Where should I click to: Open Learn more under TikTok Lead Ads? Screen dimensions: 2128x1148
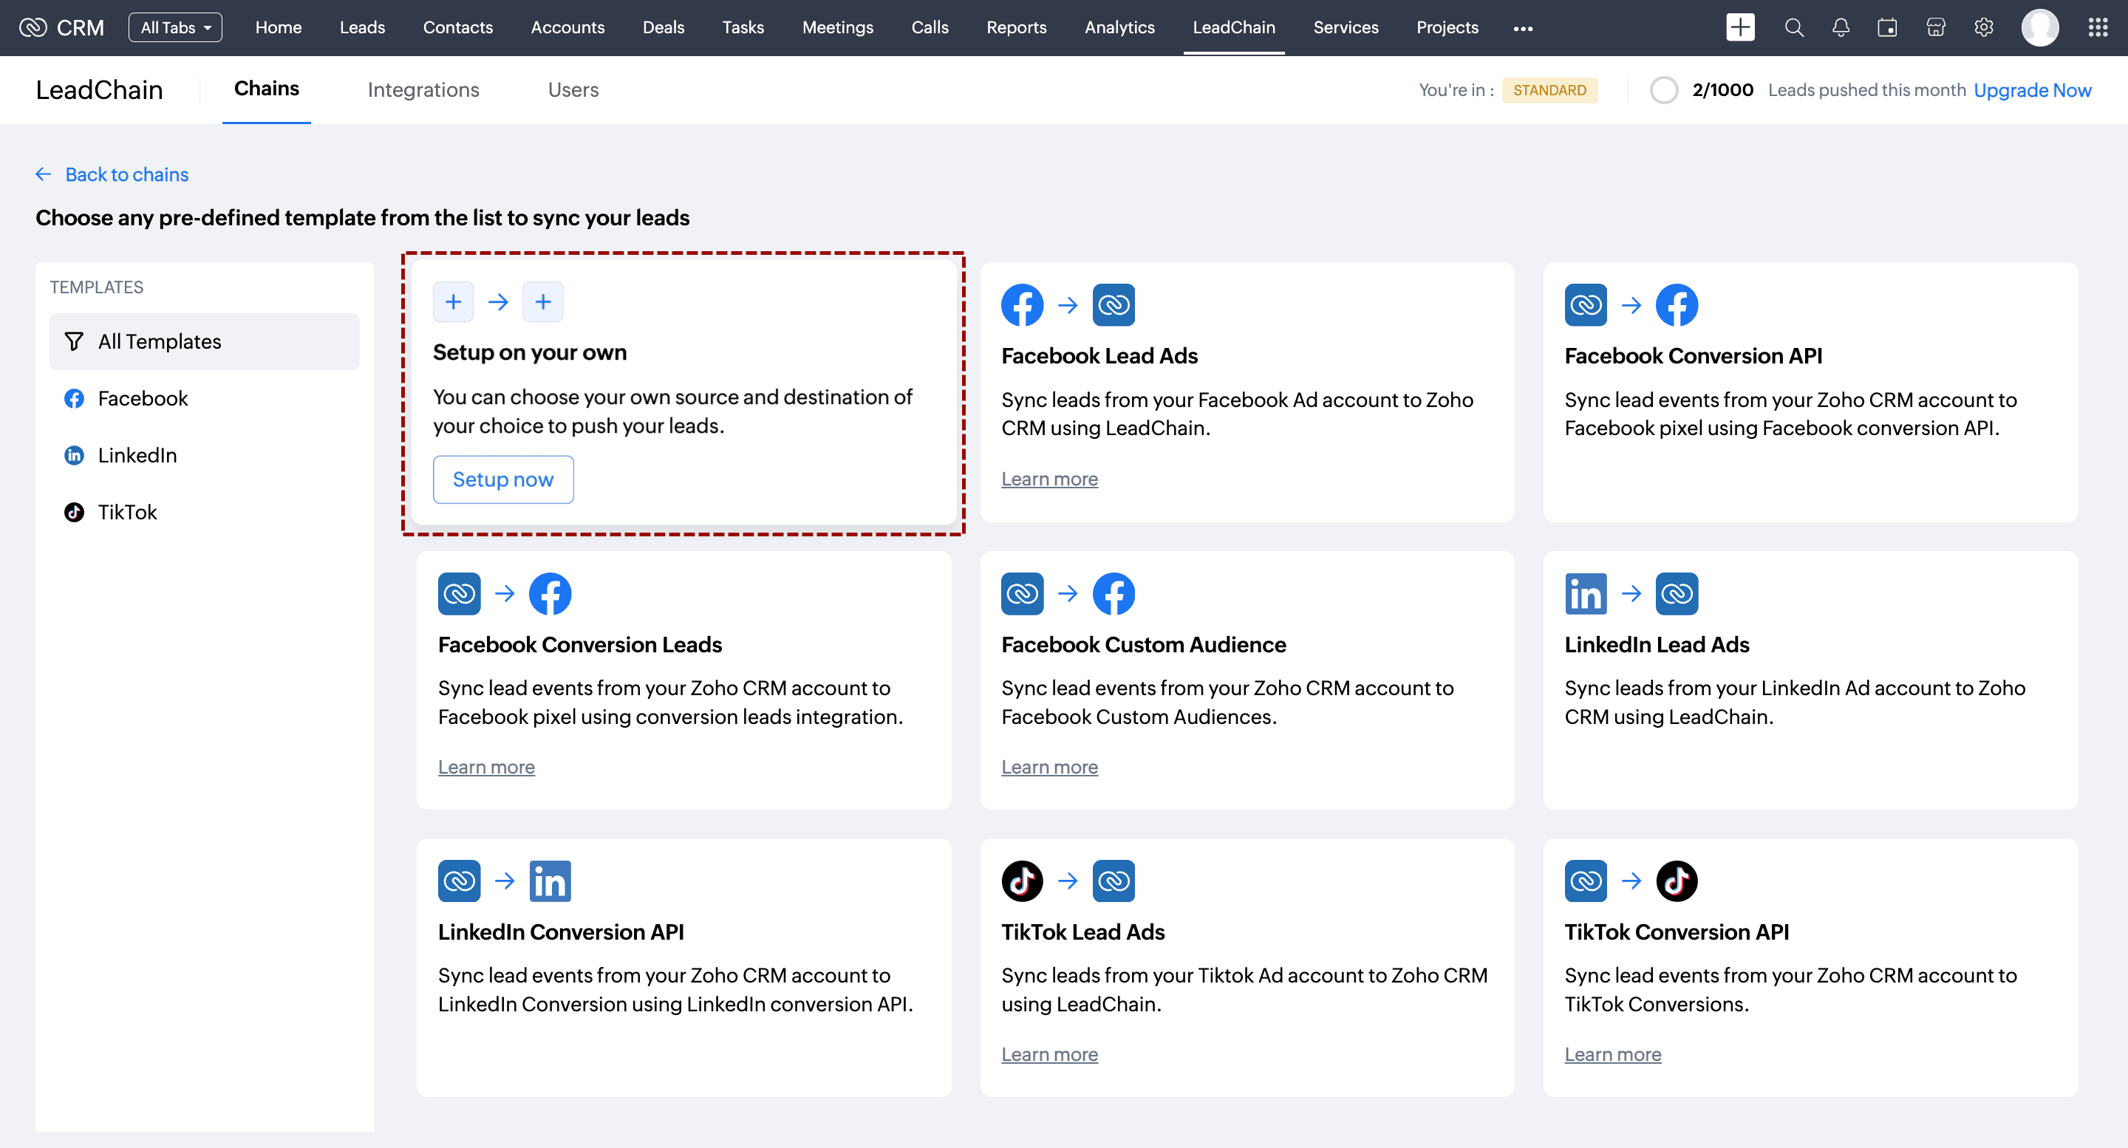click(x=1049, y=1054)
